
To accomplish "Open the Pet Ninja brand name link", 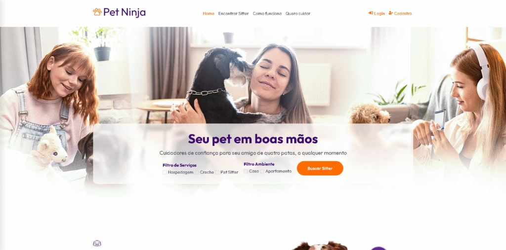I will [x=124, y=12].
